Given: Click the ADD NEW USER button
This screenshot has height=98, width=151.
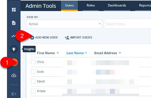Looking at the screenshot, I should point(44,37).
